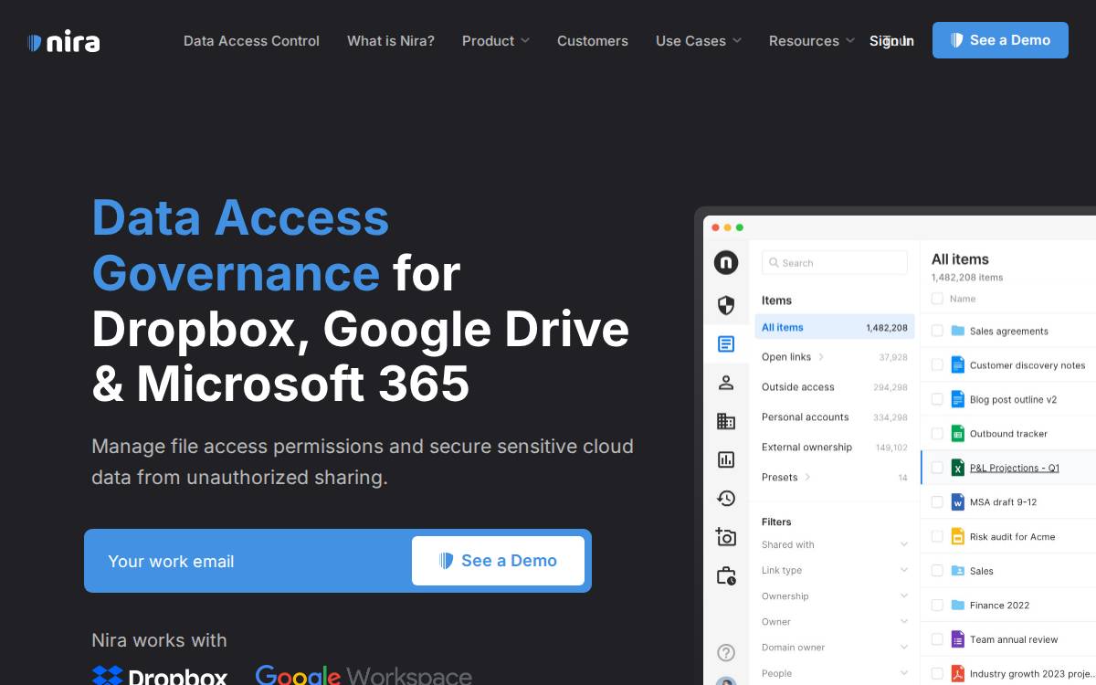The width and height of the screenshot is (1096, 685).
Task: Open the people icon in sidebar
Action: coord(726,383)
